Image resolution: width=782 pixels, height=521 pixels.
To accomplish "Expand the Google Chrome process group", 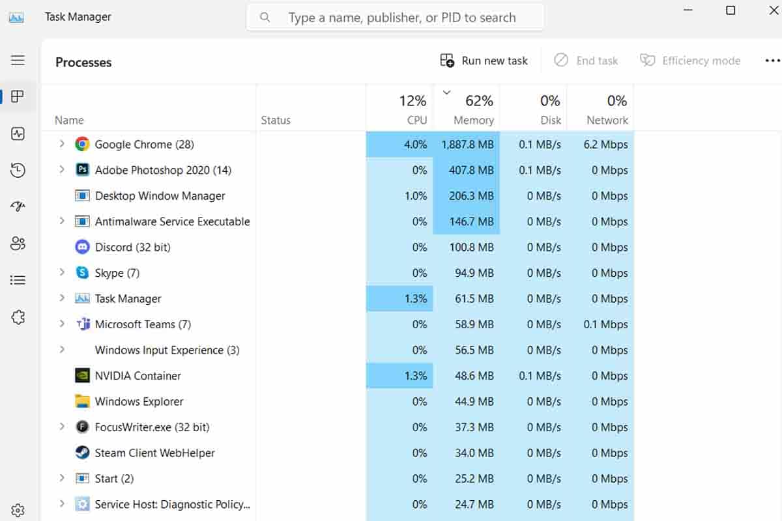I will click(62, 144).
